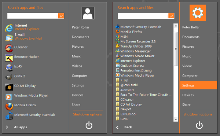Viewport: 220px width, 136px height.
Task: Click Shutdown options in right menu
Action: point(198,114)
